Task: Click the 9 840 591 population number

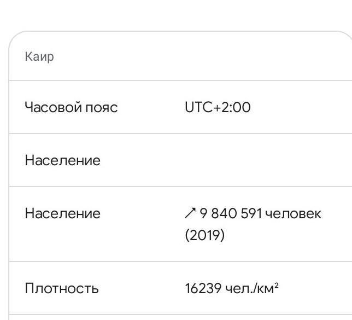Action: 231,213
